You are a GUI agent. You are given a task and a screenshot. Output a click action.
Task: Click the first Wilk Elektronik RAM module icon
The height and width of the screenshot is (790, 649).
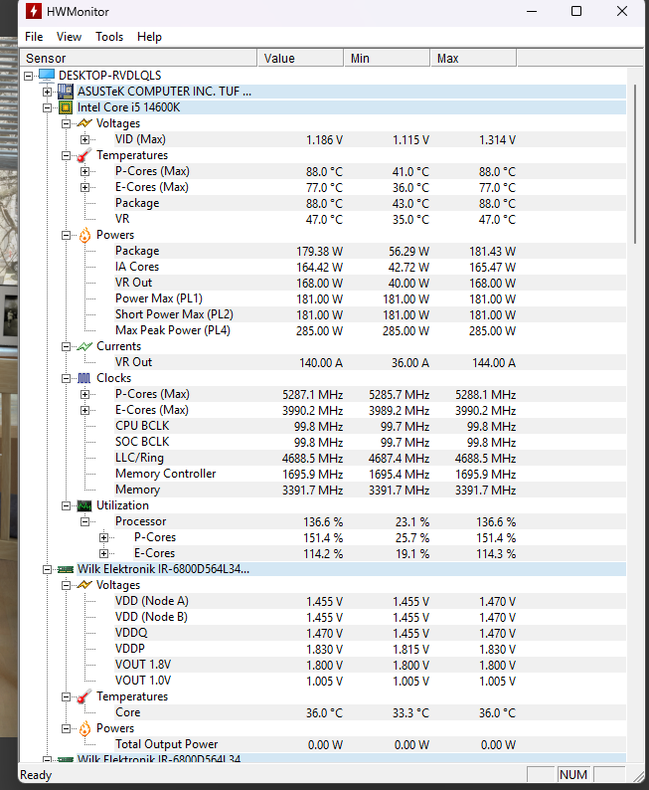66,569
